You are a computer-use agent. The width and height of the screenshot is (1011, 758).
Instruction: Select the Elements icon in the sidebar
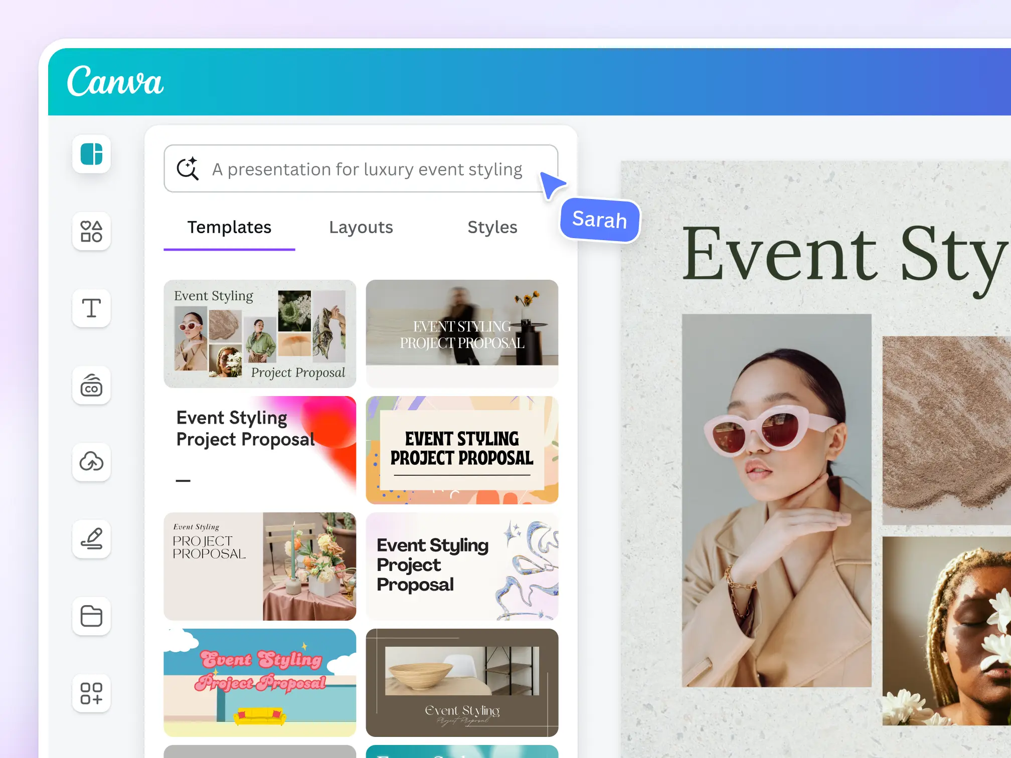91,232
